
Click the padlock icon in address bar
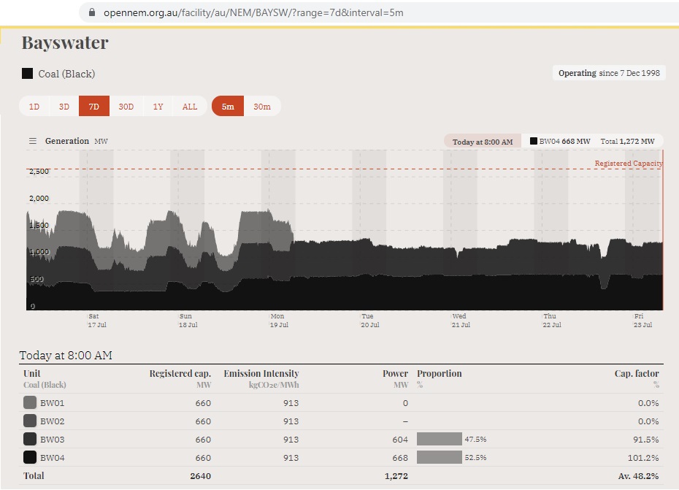[92, 12]
